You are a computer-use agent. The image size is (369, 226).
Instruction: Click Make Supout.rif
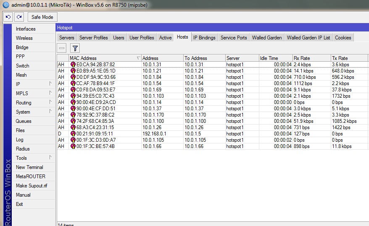[x=34, y=186]
